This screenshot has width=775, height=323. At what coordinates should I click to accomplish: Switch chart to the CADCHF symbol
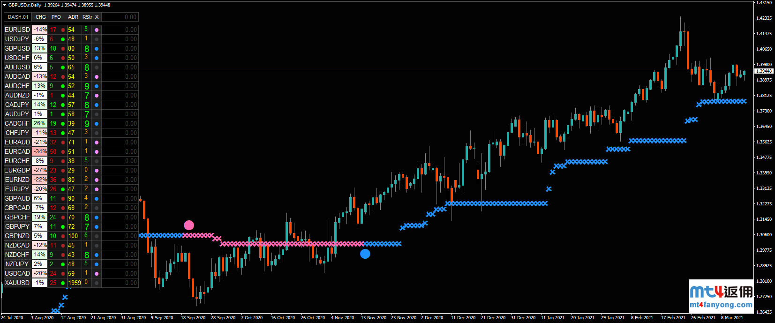[x=17, y=123]
